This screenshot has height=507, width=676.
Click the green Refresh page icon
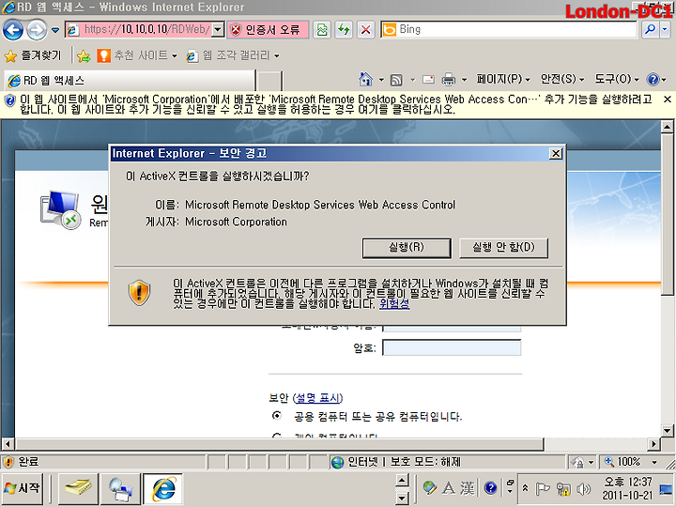[x=344, y=30]
